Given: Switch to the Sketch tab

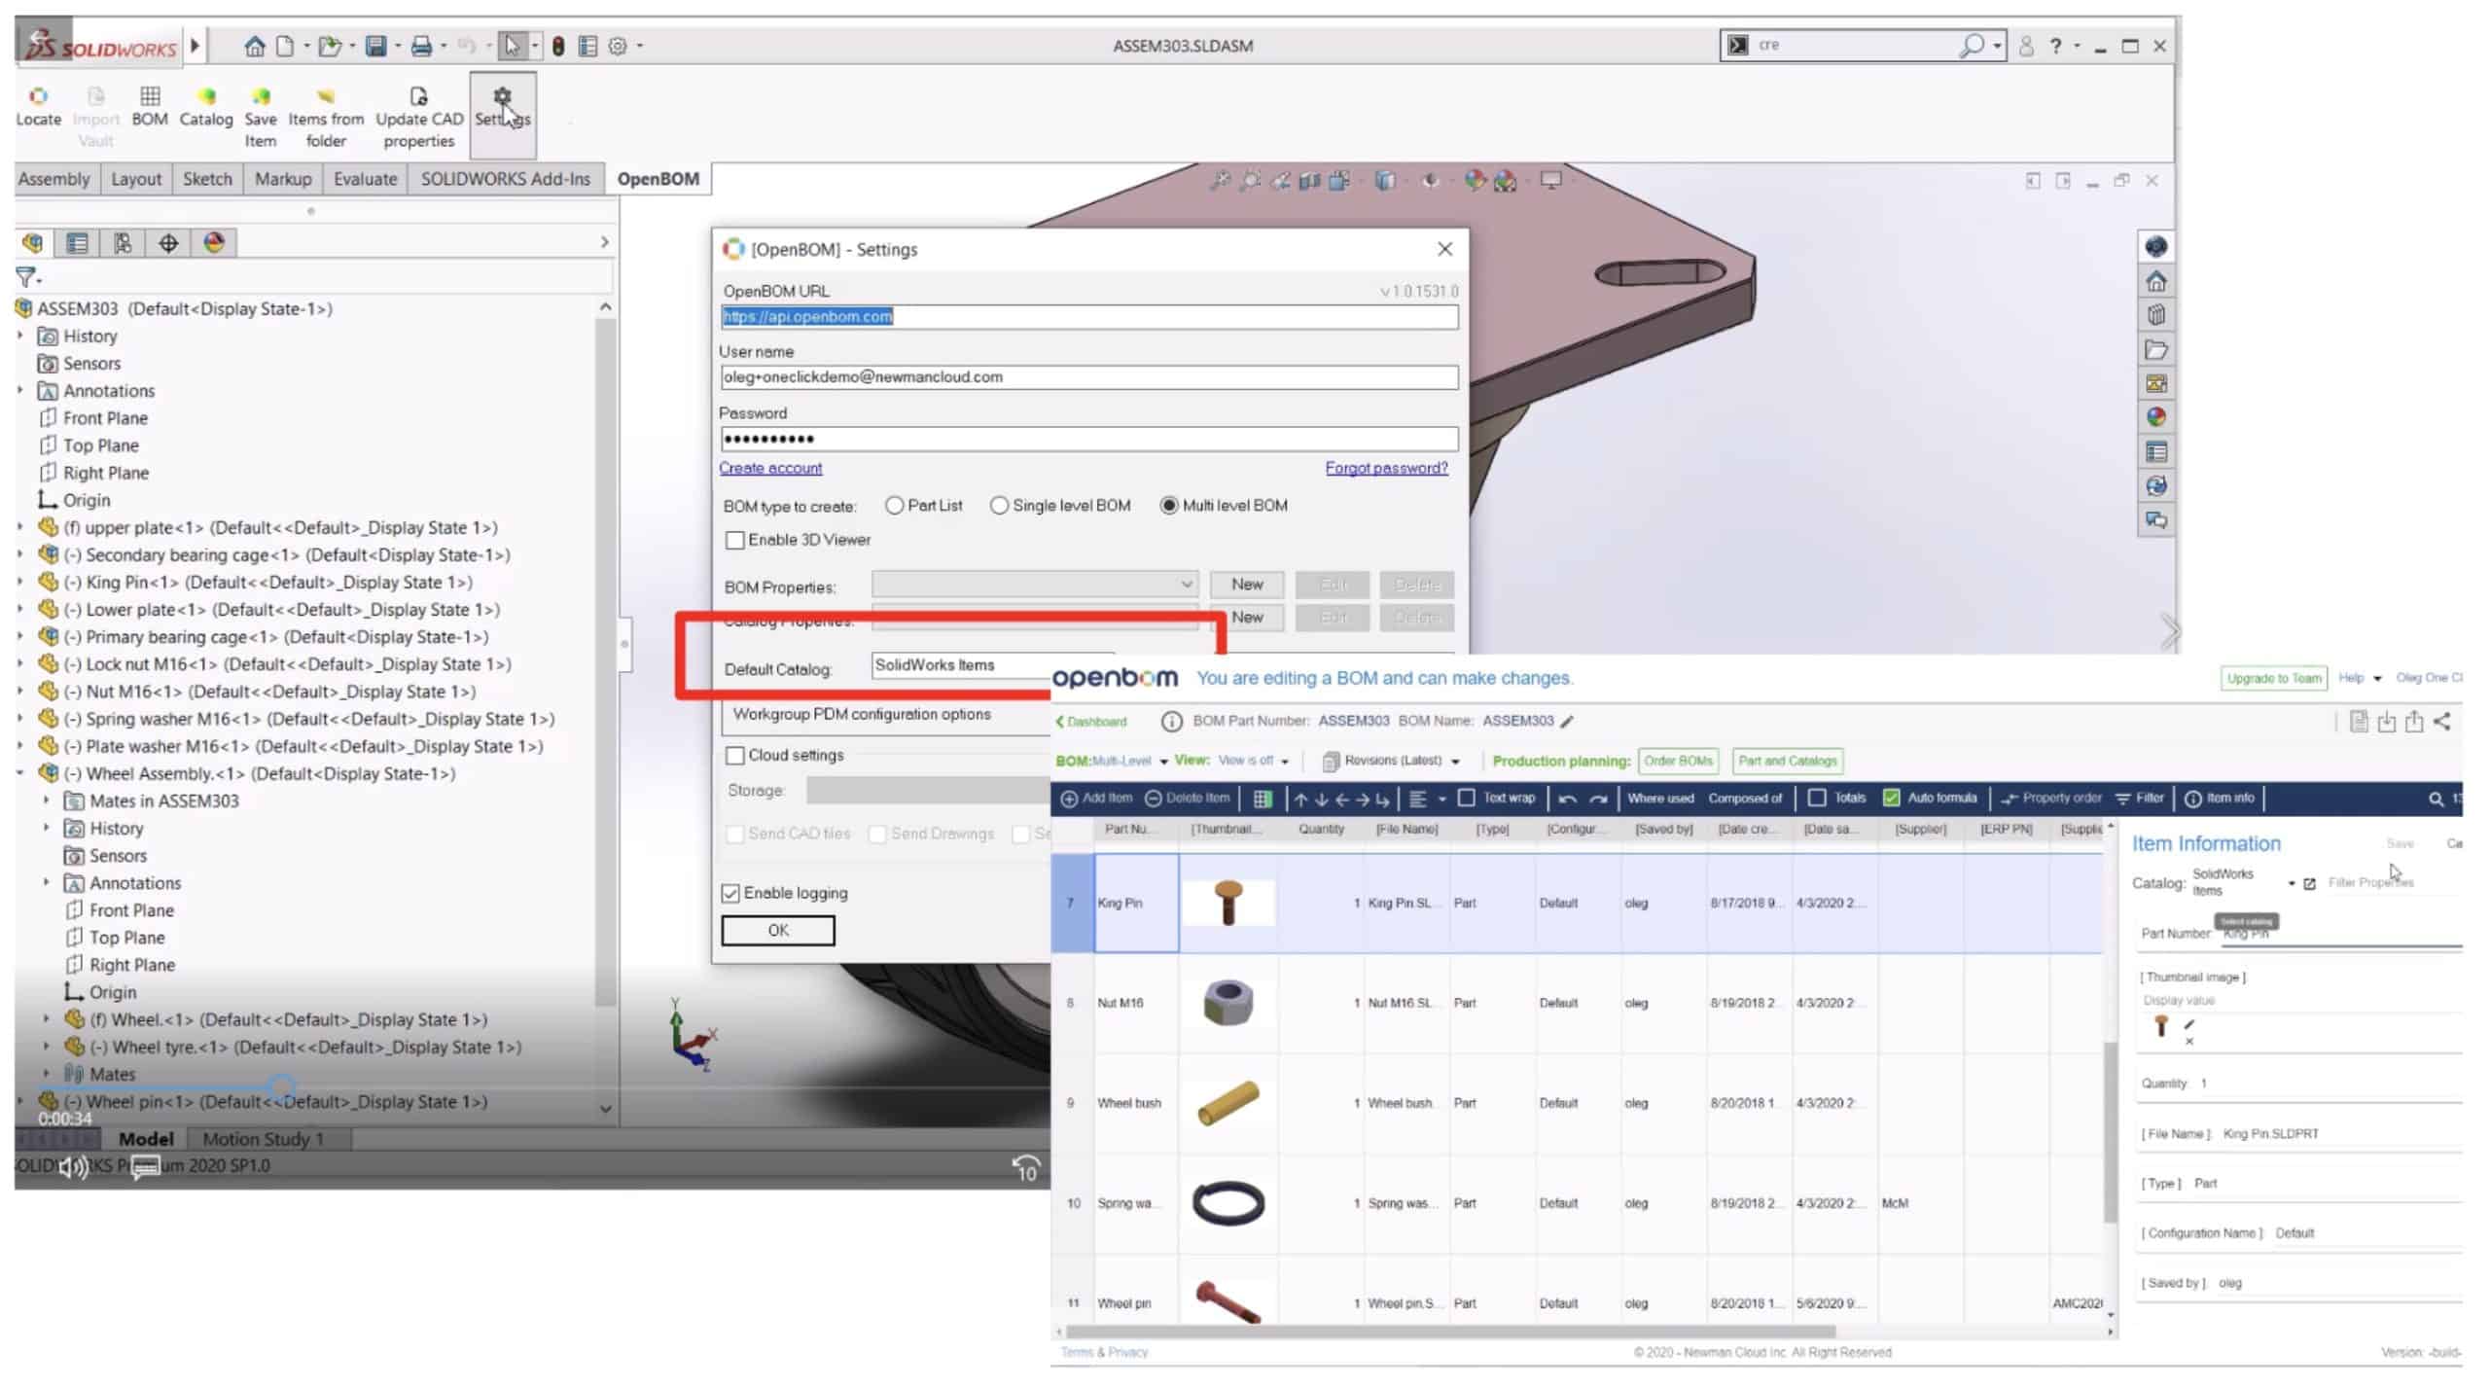Looking at the screenshot, I should (x=207, y=179).
